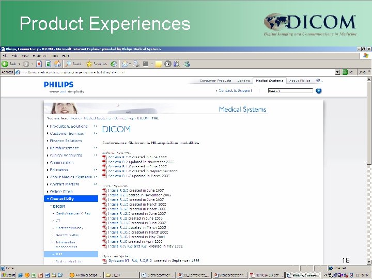This screenshot has height=279, width=372.
Task: Open the Help menu
Action: click(x=66, y=56)
